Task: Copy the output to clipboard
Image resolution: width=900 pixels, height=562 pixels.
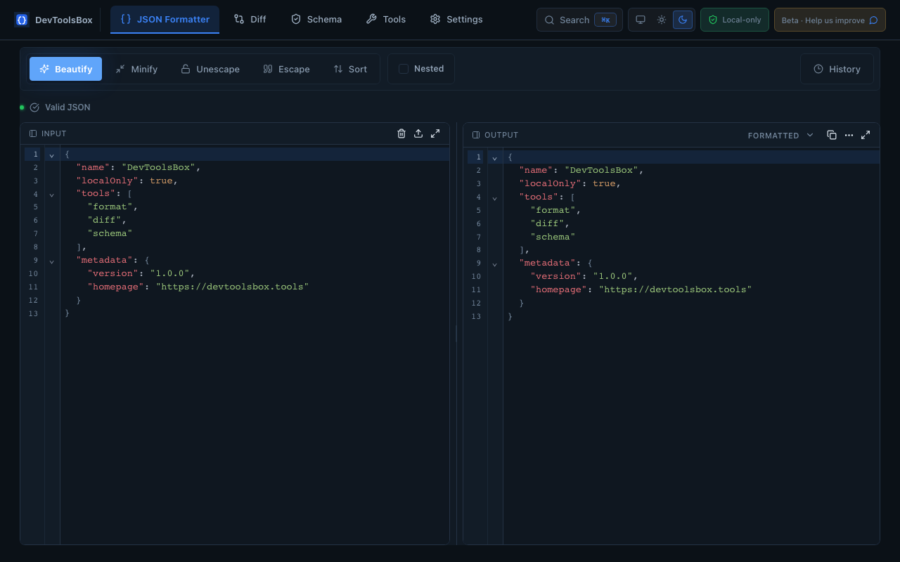Action: [x=832, y=135]
